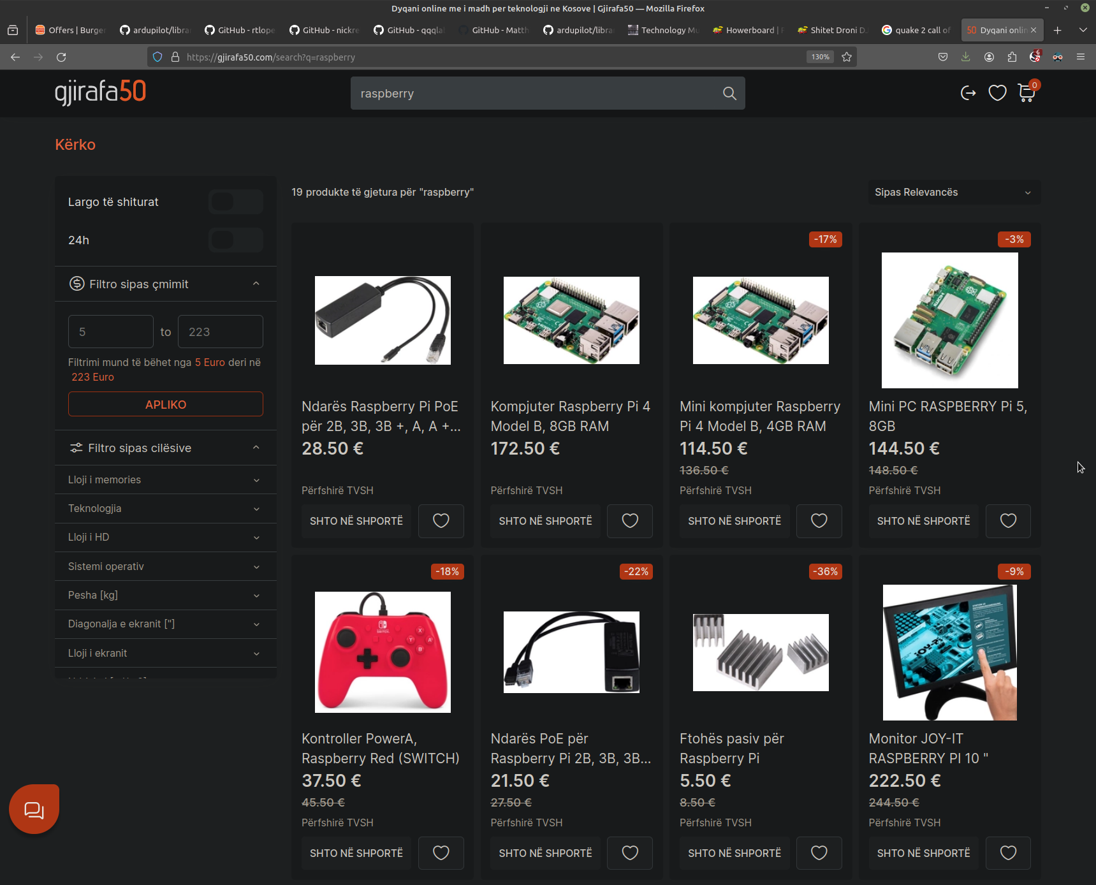Switch to Offers | Burger tab

pyautogui.click(x=71, y=30)
